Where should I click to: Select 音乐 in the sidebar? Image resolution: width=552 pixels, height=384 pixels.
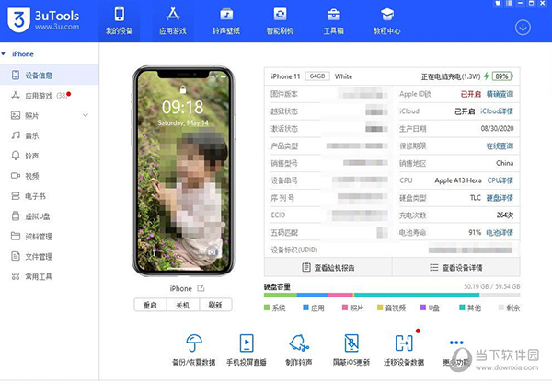(x=50, y=135)
